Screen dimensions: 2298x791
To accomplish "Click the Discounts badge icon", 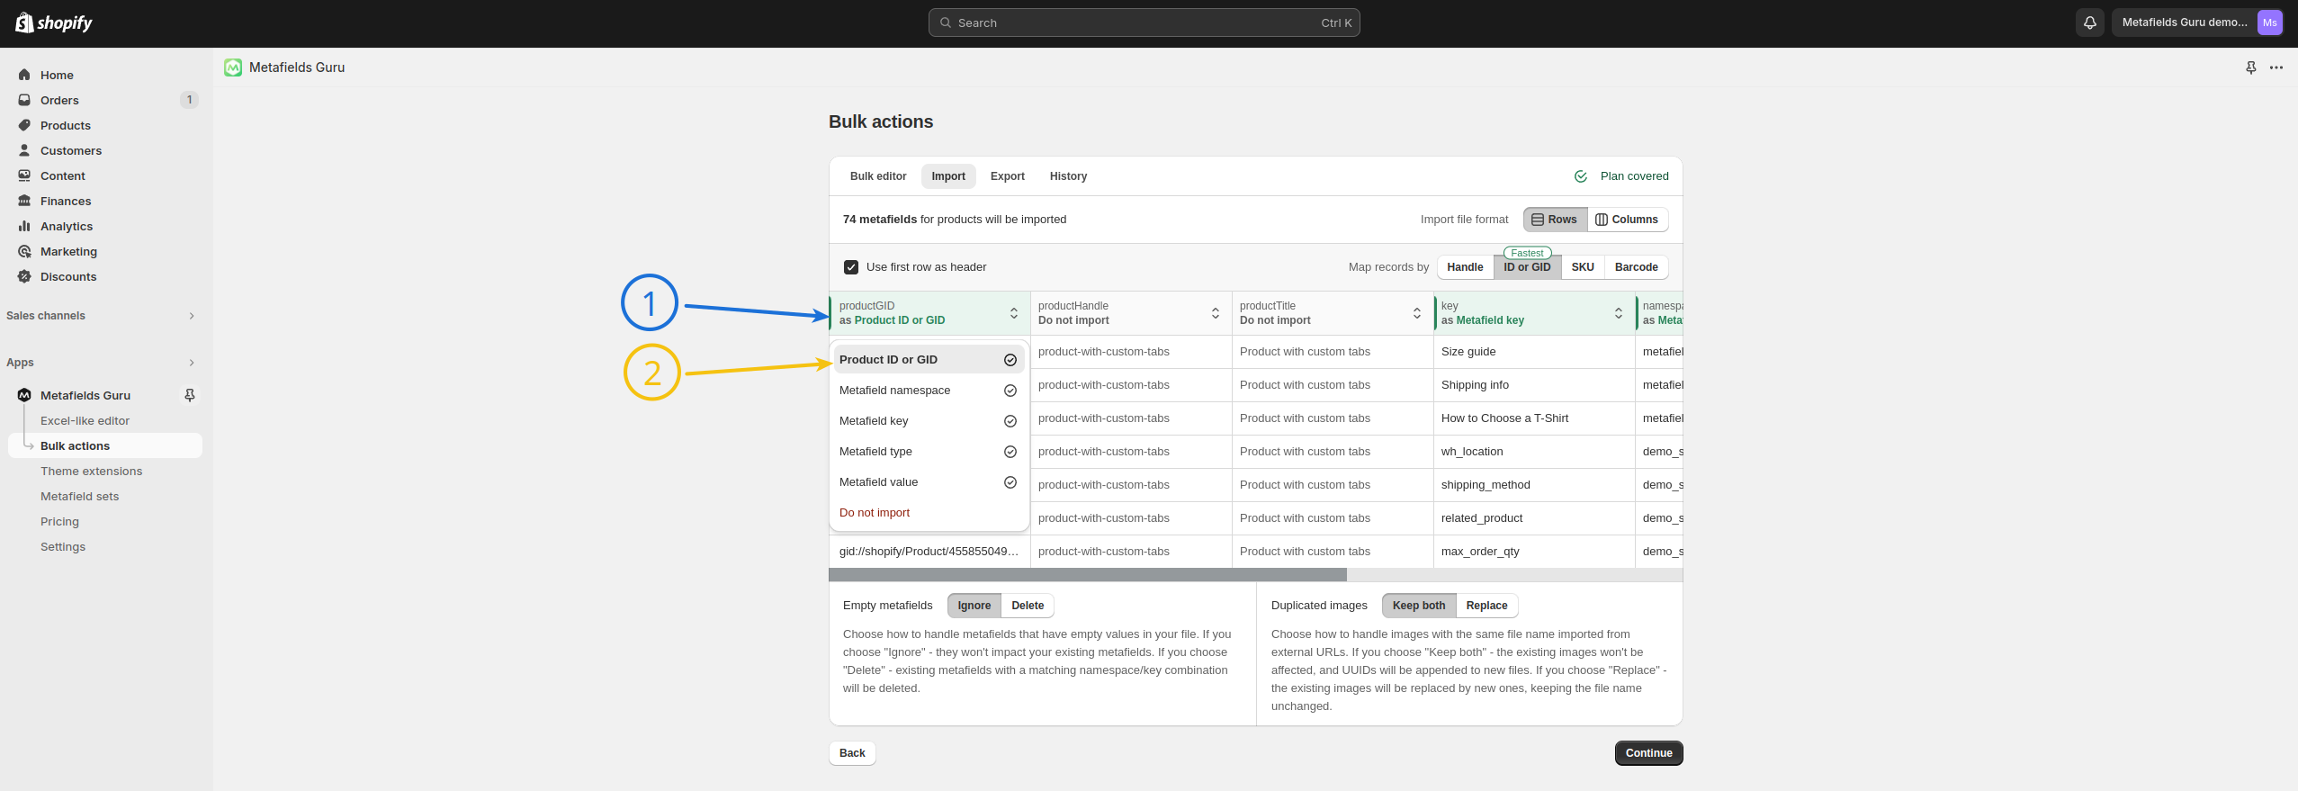I will coord(24,276).
